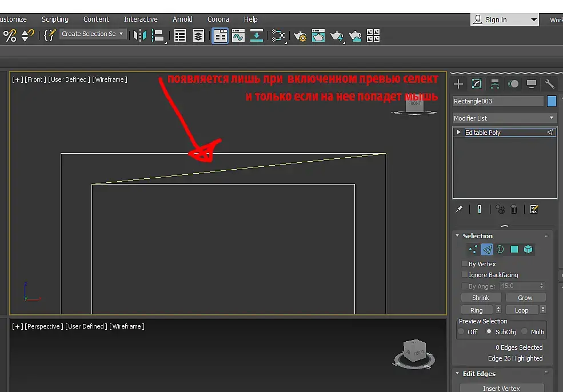Open the Autodesk A360 gallery icon
This screenshot has height=392, width=563.
tap(373, 35)
